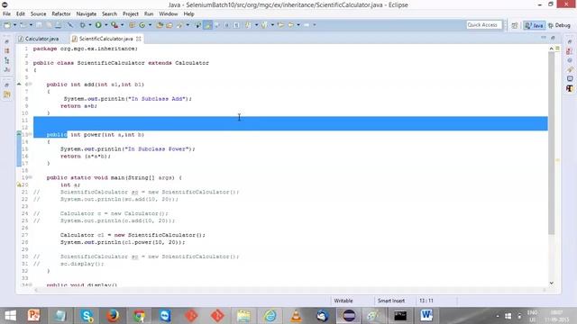
Task: Launch the Debug bug icon
Action: coord(82,25)
